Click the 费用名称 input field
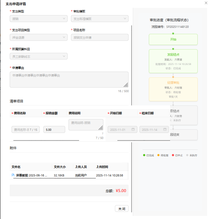Screen dimensions: 208x219 (x=25, y=130)
